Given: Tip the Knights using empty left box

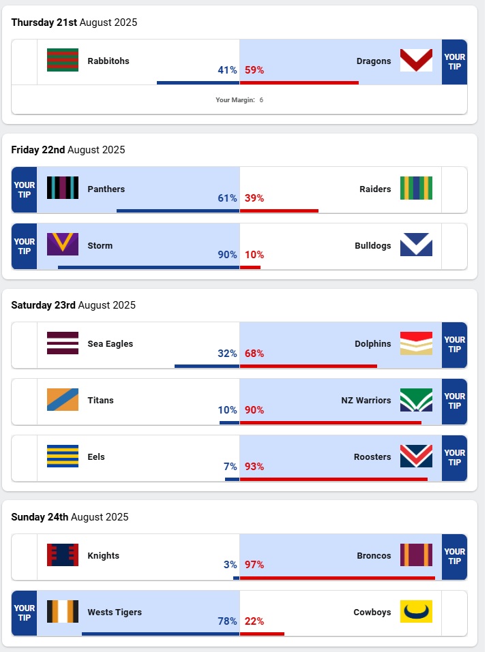Looking at the screenshot, I should (25, 555).
